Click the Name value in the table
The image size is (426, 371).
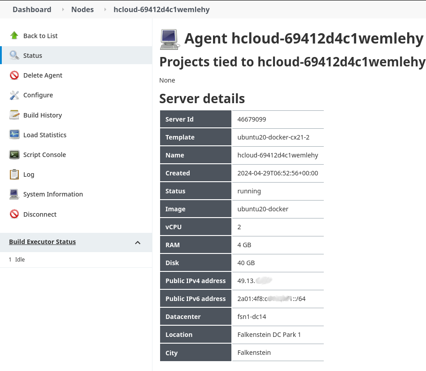click(278, 155)
